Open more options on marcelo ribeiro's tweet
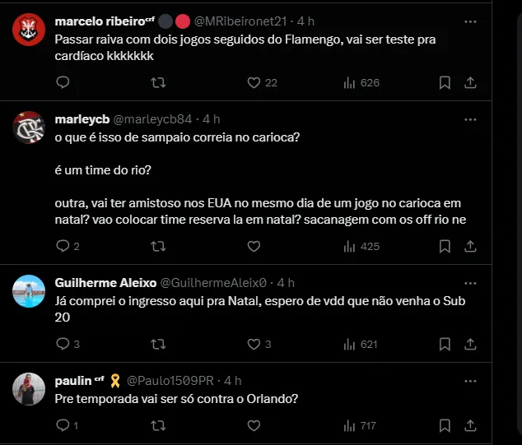The width and height of the screenshot is (522, 445). click(470, 21)
